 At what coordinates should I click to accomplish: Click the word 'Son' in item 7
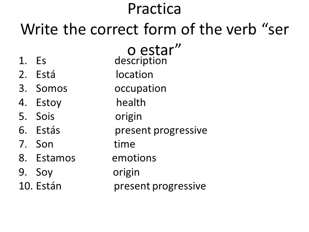(44, 144)
